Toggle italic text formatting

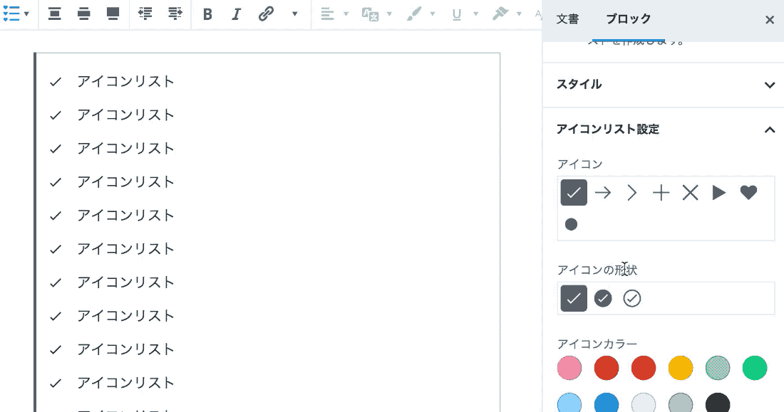[237, 14]
